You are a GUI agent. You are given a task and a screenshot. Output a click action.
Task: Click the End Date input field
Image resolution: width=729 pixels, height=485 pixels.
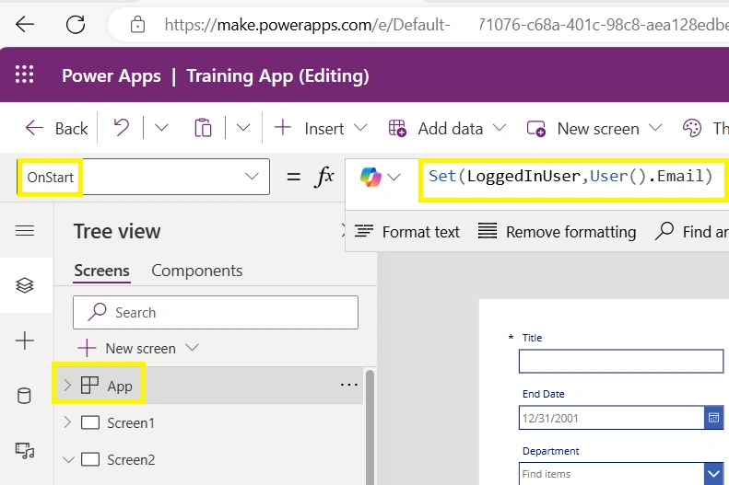611,418
